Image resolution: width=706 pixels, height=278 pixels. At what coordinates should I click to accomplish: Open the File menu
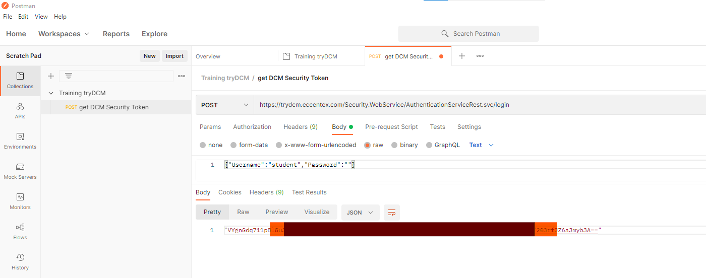(8, 17)
